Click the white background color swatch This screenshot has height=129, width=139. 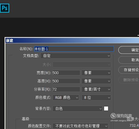pyautogui.click(x=106, y=108)
